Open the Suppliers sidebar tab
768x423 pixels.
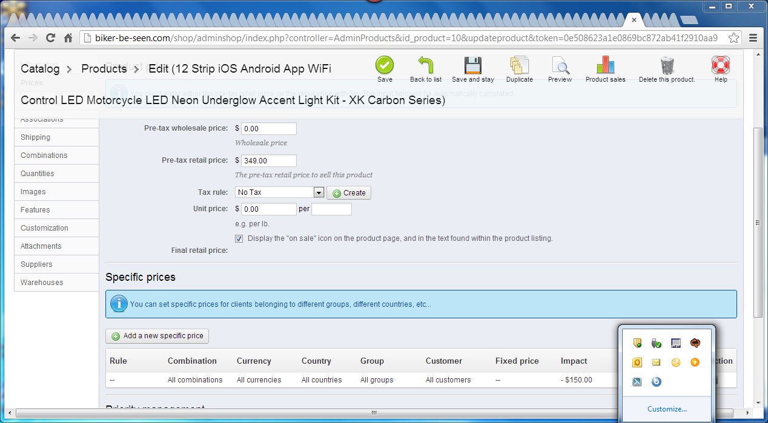pos(56,264)
